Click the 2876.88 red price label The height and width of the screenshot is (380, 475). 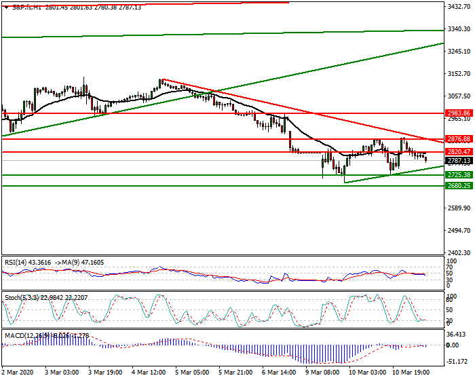[459, 139]
